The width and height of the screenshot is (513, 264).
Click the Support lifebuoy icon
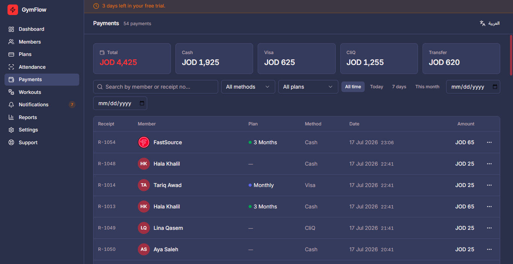pyautogui.click(x=11, y=142)
